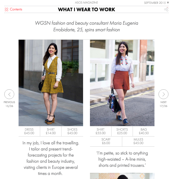Image resolution: width=172 pixels, height=179 pixels.
Task: Click the Previous 15/26 label
Action: [x=9, y=104]
